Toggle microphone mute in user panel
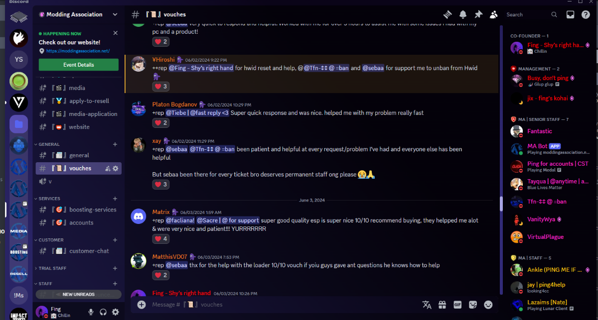 point(91,312)
